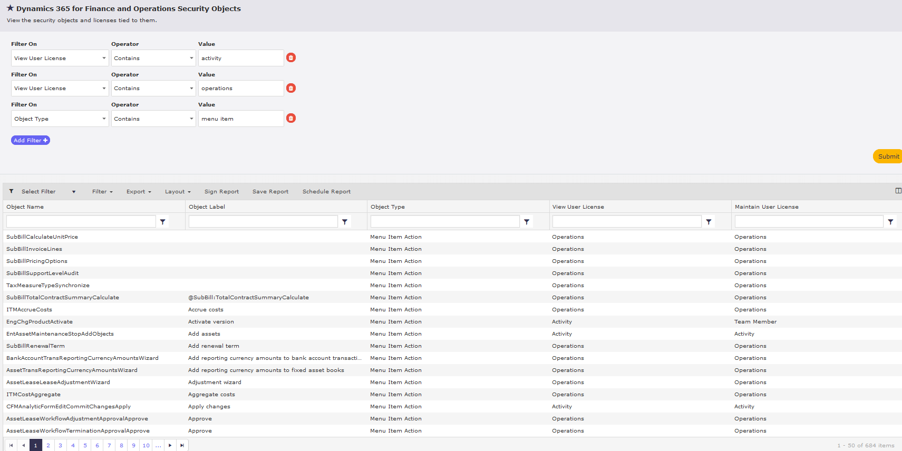902x451 pixels.
Task: Click the Add Filter button
Action: coord(31,140)
